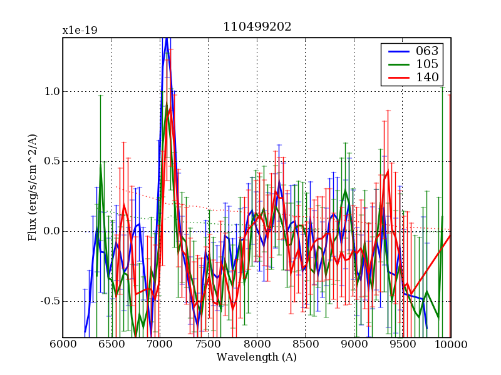The width and height of the screenshot is (501, 375).
Task: Click the 0.0 y-axis tick label
Action: pyautogui.click(x=51, y=232)
